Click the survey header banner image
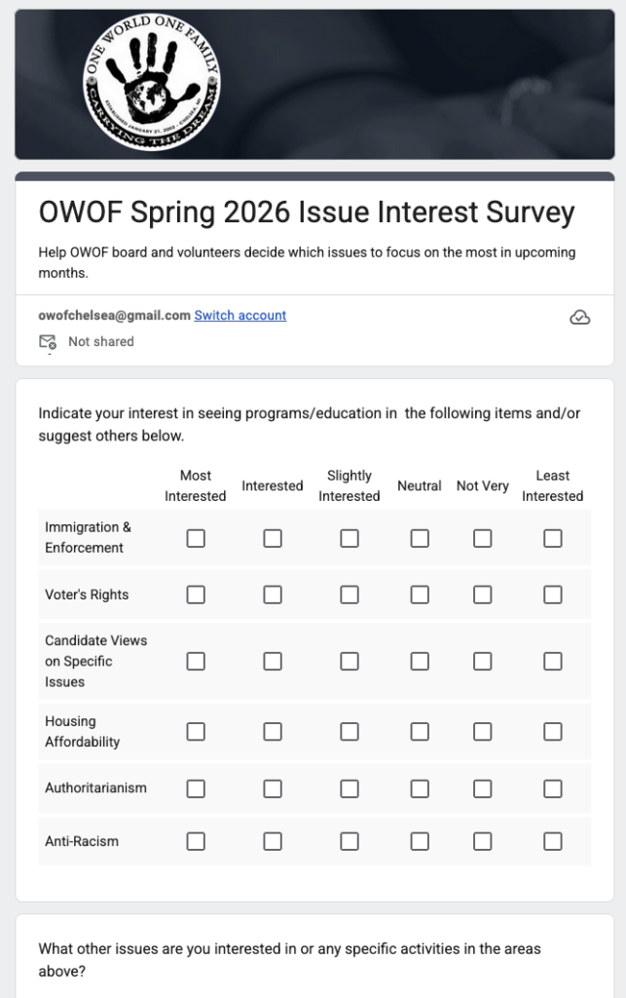 tap(409, 85)
